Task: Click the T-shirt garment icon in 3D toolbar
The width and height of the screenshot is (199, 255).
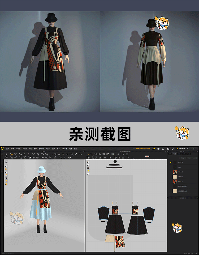Action: point(55,154)
